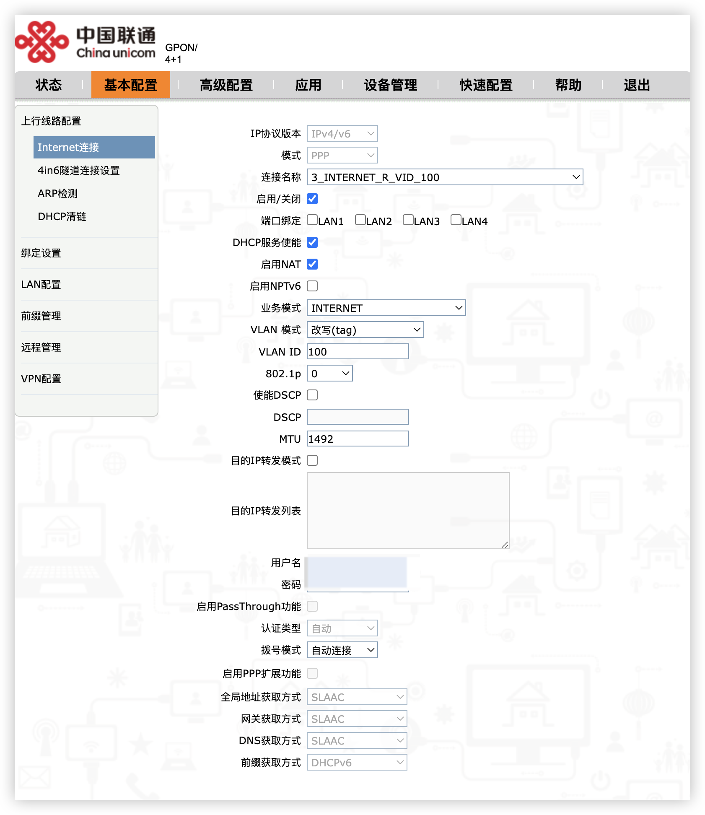
Task: Click the 用户名 input field
Action: click(x=357, y=563)
